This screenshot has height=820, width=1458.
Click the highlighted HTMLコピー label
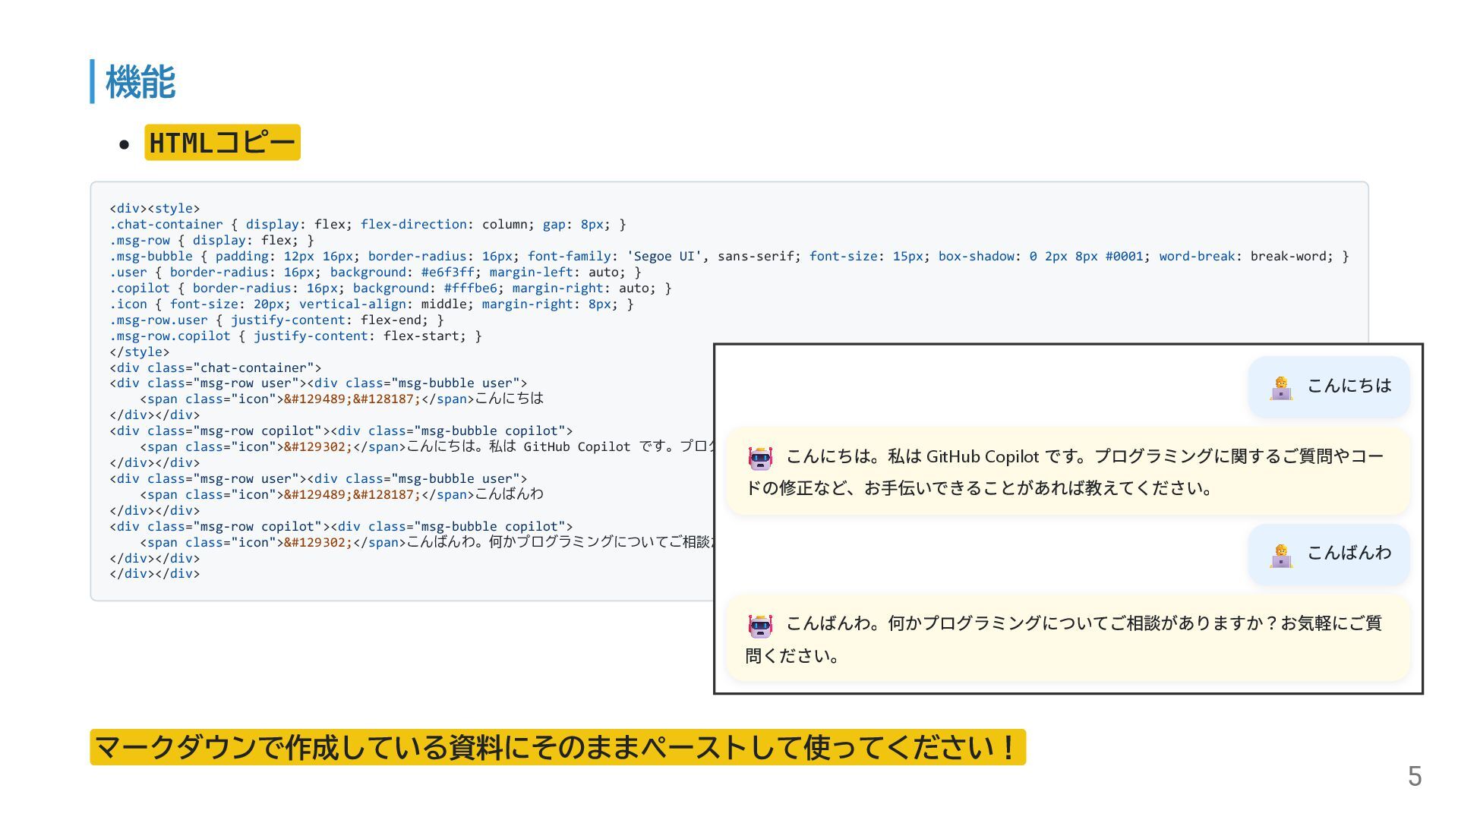pos(222,143)
